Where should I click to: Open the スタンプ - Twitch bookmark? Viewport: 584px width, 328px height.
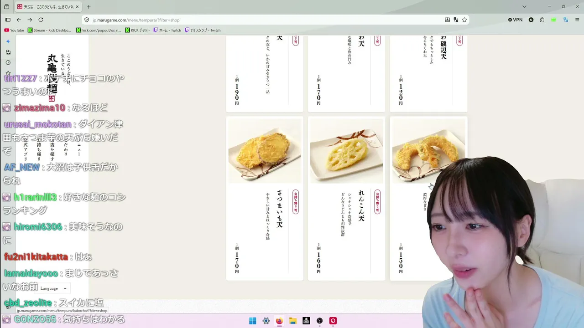pyautogui.click(x=203, y=31)
